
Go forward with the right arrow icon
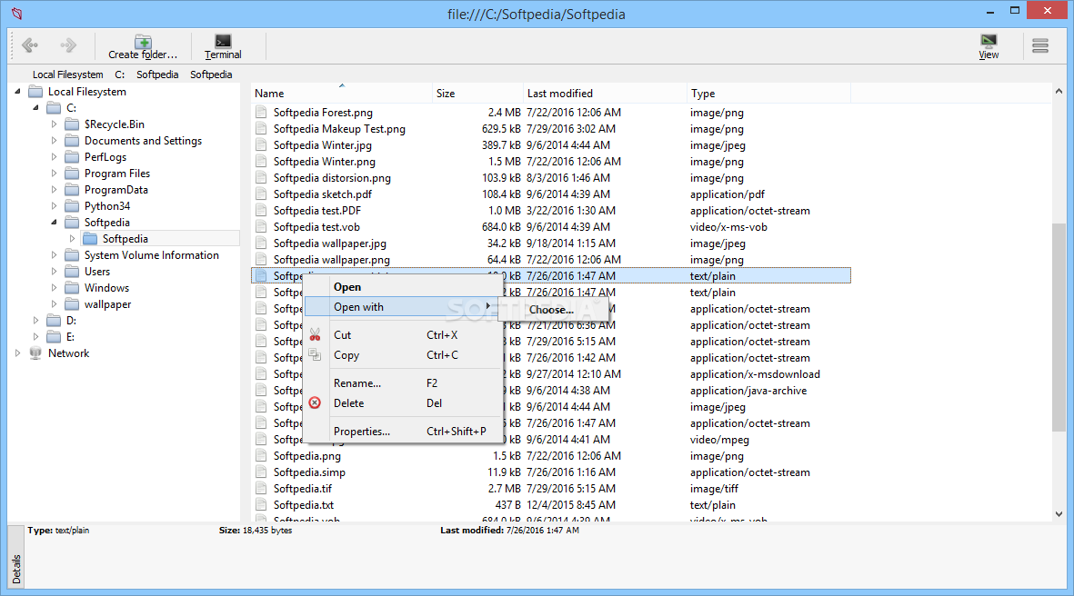point(68,45)
